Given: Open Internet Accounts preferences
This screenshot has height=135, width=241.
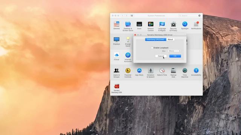Looking at the screenshot, I should pos(128,57).
